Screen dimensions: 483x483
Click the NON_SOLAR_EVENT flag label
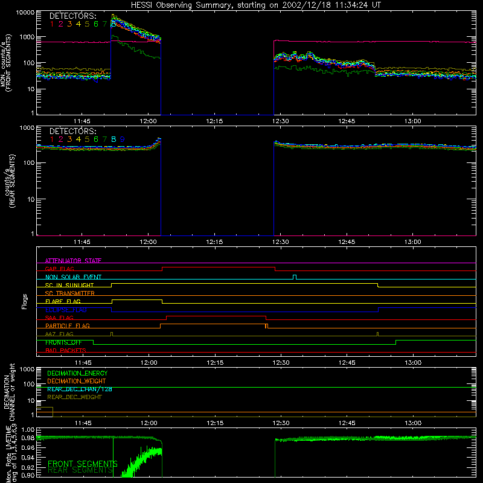73,277
